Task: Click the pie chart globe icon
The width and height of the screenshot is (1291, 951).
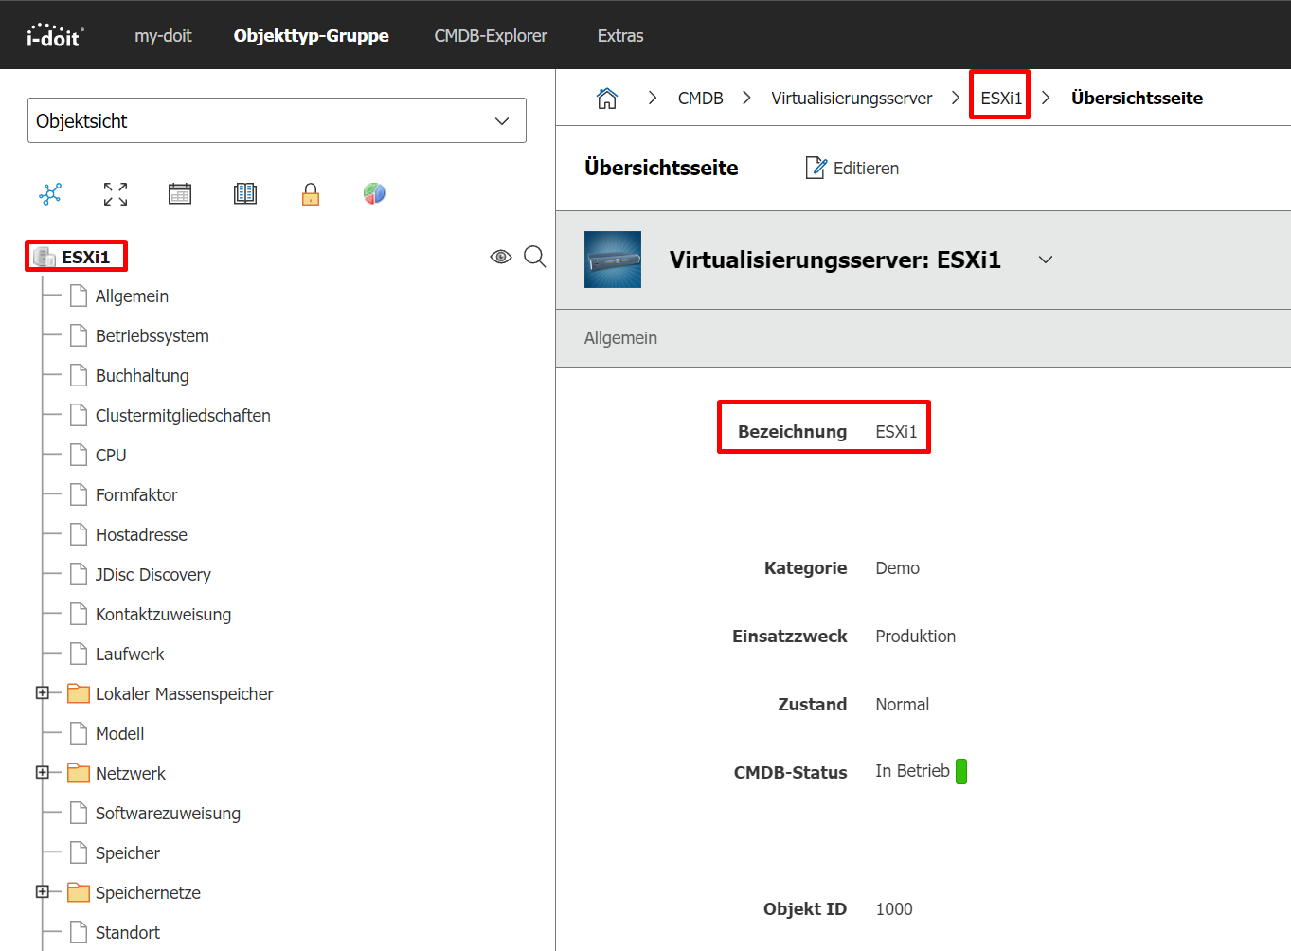Action: [x=374, y=194]
